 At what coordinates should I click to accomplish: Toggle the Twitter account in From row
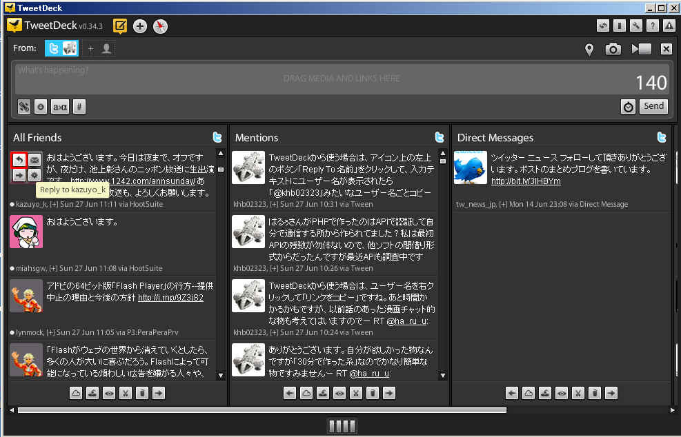pyautogui.click(x=61, y=48)
